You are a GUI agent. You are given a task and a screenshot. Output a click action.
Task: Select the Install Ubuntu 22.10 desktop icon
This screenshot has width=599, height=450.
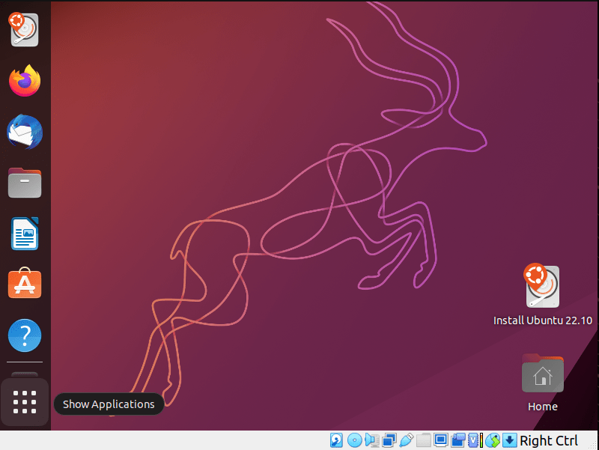[x=542, y=294]
